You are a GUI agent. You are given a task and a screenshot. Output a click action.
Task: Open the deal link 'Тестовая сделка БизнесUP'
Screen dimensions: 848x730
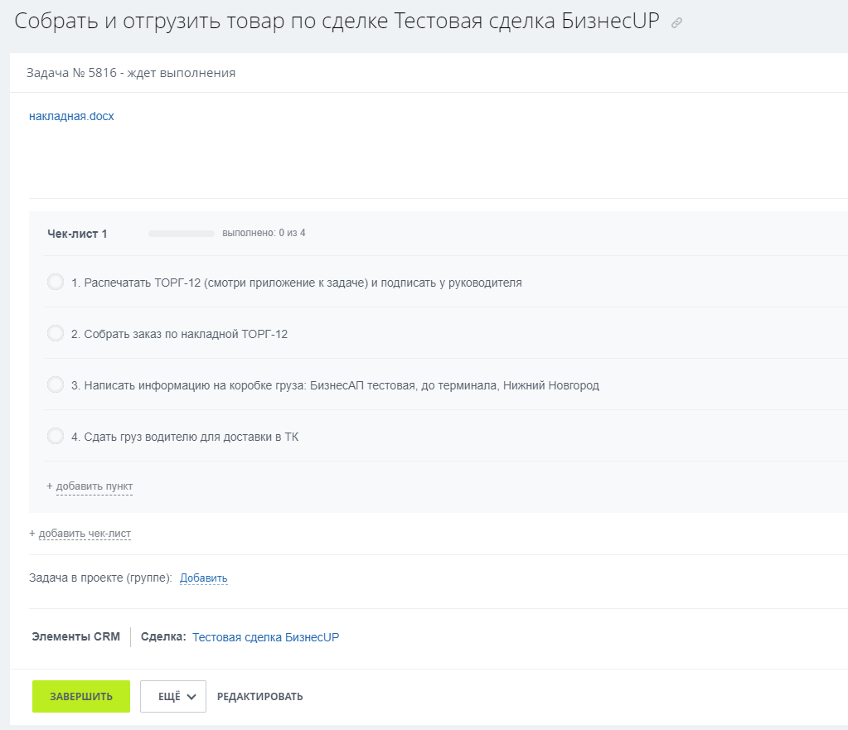click(265, 637)
